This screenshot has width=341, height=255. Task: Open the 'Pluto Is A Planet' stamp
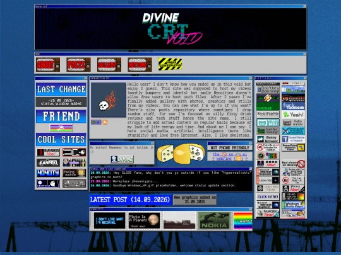(144, 220)
